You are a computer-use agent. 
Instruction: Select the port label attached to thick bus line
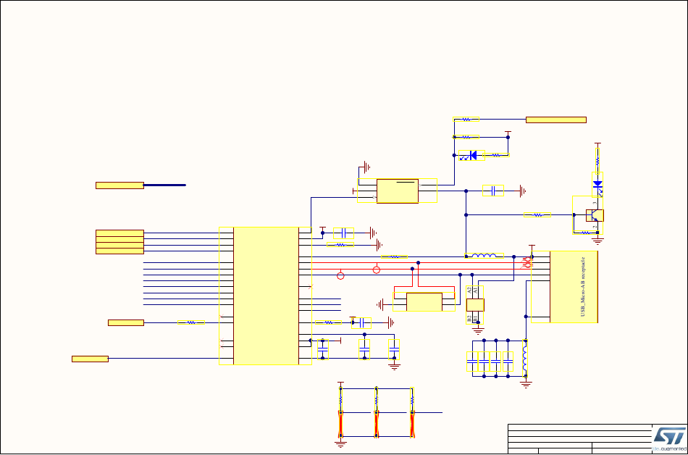[119, 185]
